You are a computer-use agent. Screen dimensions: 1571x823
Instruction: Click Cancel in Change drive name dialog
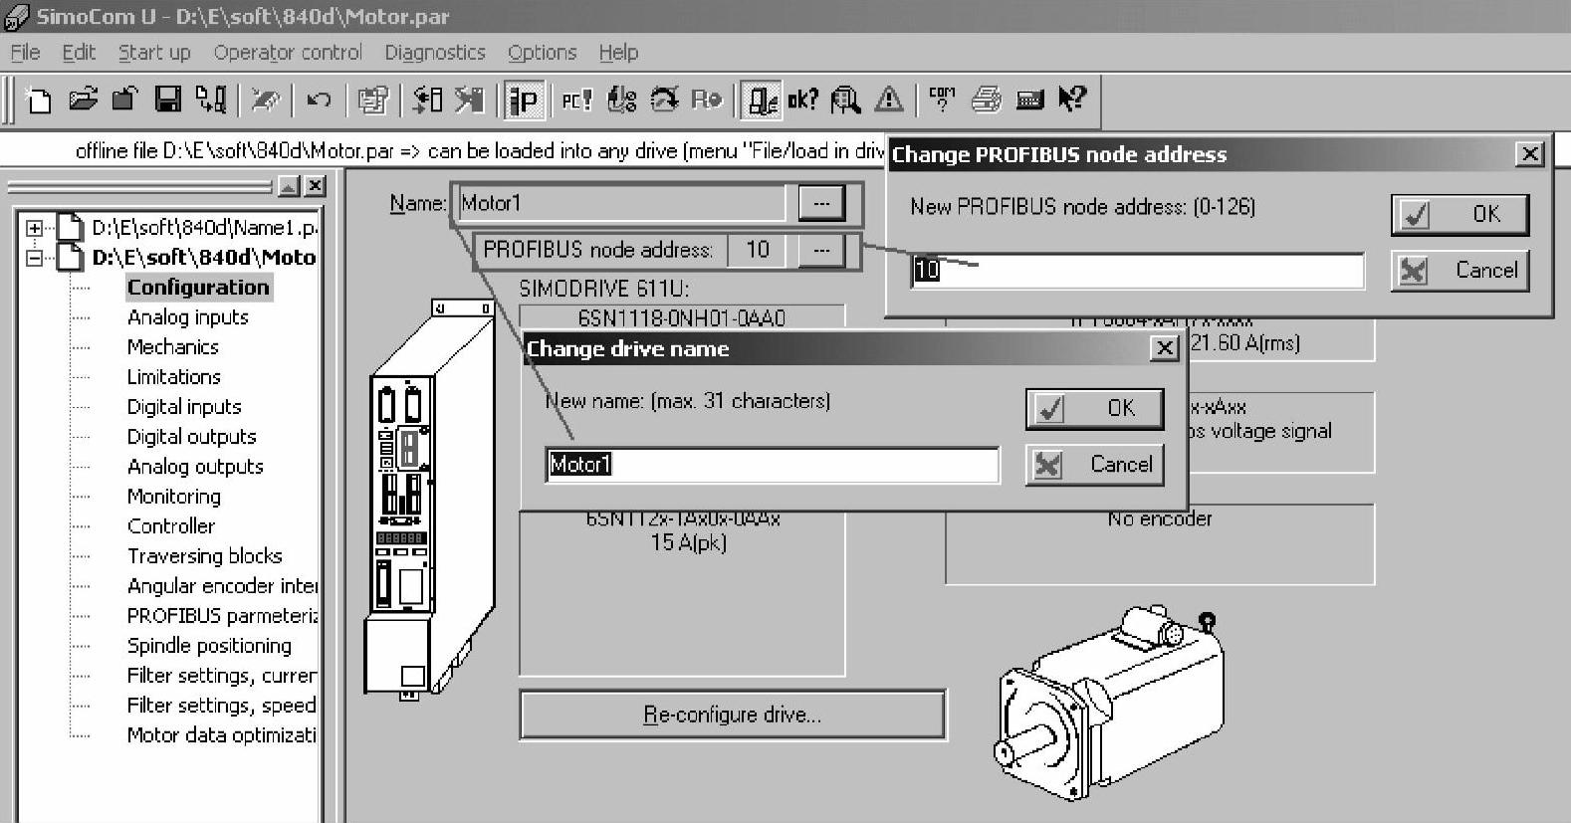click(1094, 465)
